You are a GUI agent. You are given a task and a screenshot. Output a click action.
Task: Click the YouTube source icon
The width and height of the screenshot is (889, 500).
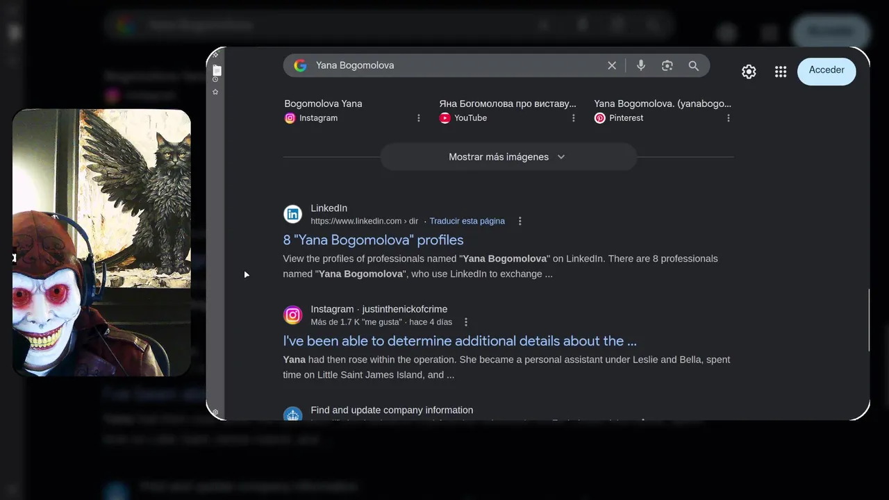click(445, 118)
